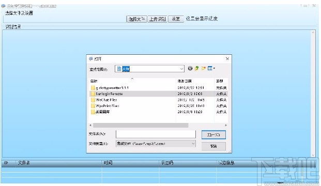The height and width of the screenshot is (186, 321).
Task: Select the 美图图库 folder name
Action: tap(102, 112)
